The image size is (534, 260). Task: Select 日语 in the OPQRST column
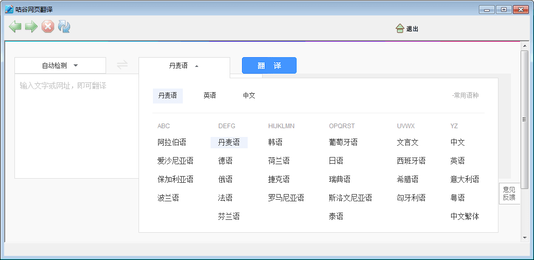point(336,161)
